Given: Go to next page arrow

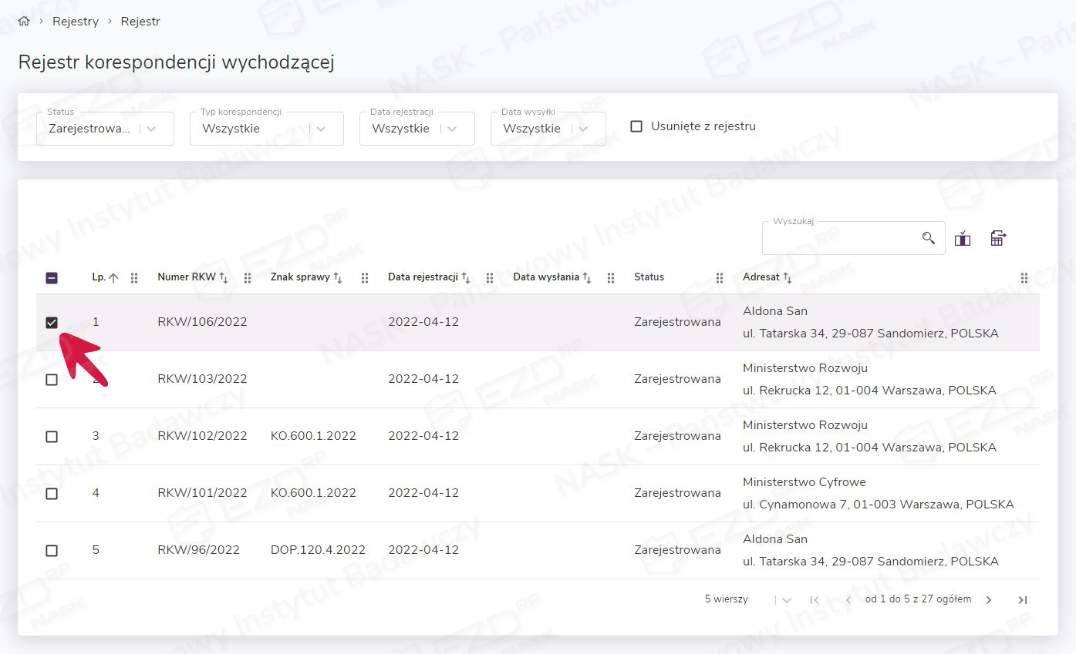Looking at the screenshot, I should 989,600.
